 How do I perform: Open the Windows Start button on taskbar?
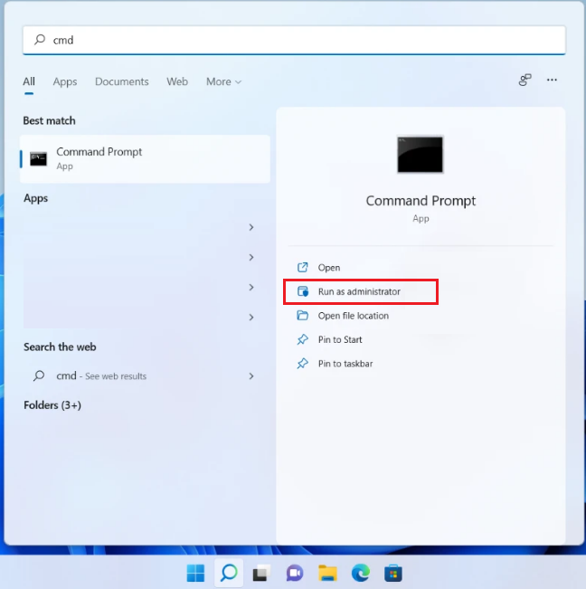(x=195, y=574)
